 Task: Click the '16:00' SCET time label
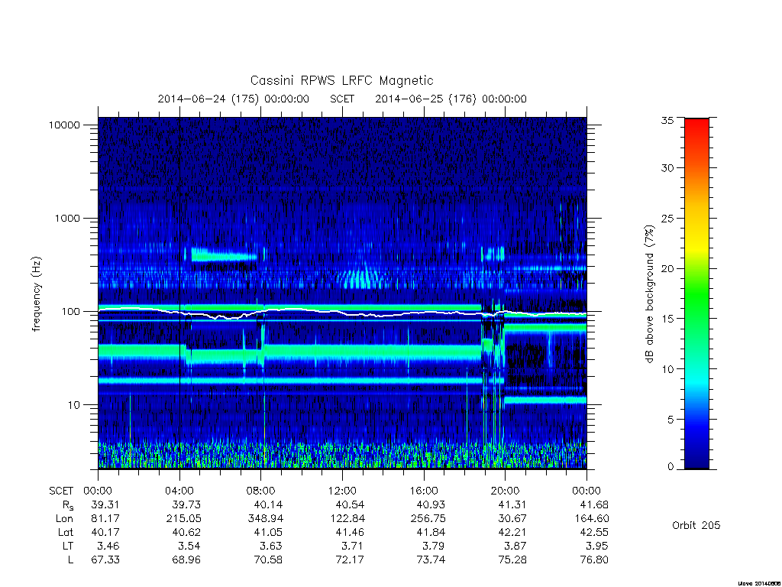(x=423, y=491)
